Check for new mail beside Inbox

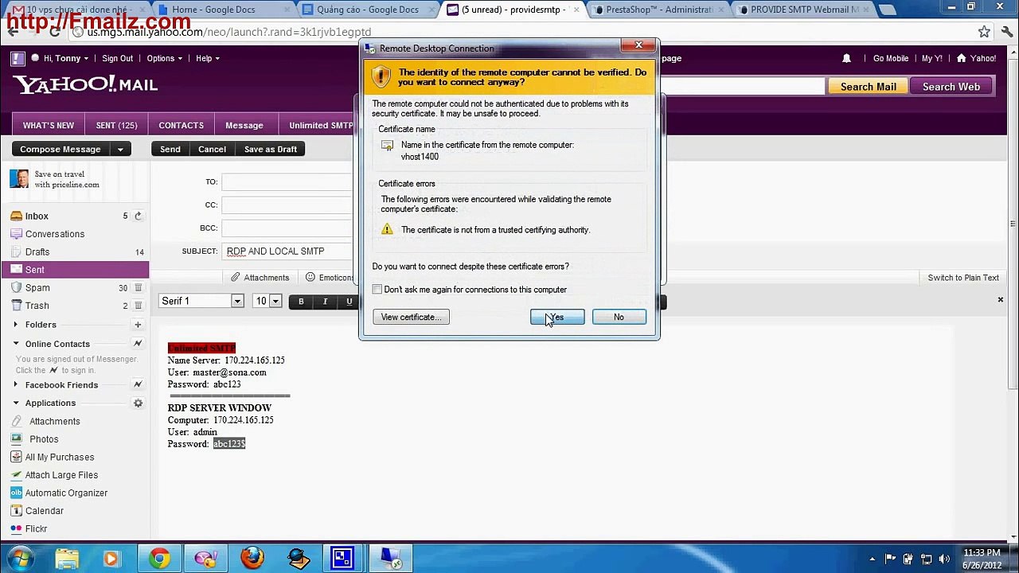point(138,216)
